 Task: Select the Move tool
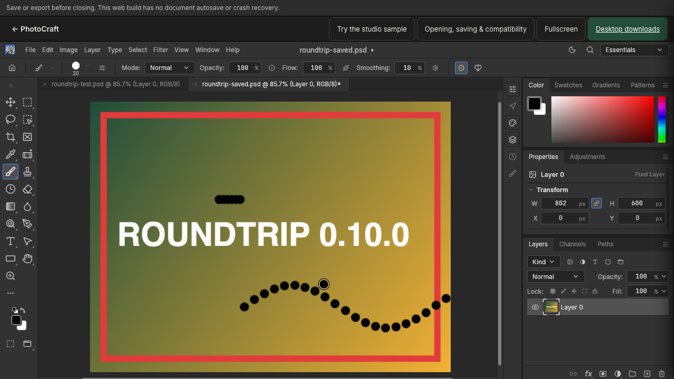11,103
